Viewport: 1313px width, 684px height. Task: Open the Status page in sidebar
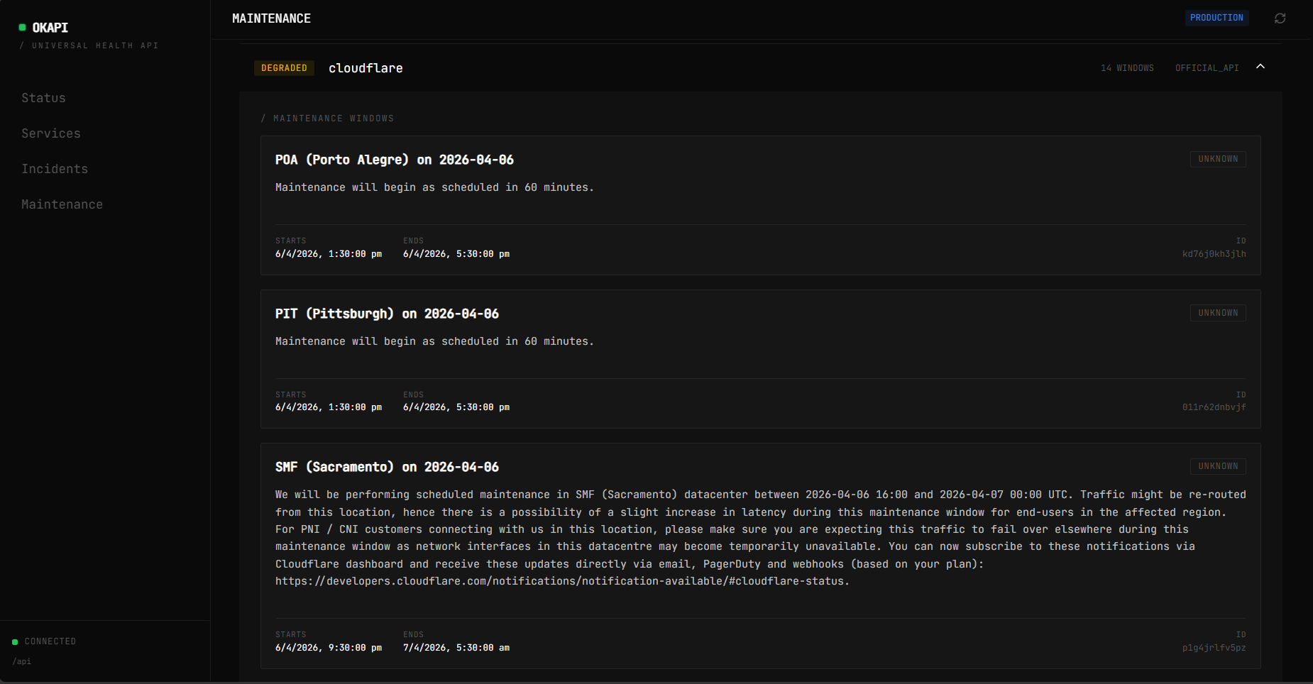(43, 98)
